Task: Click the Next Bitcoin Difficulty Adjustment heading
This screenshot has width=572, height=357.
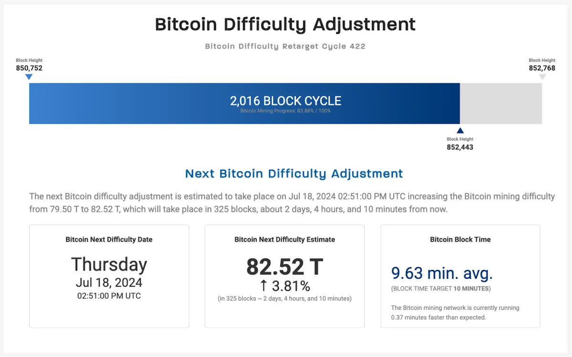Action: (294, 173)
